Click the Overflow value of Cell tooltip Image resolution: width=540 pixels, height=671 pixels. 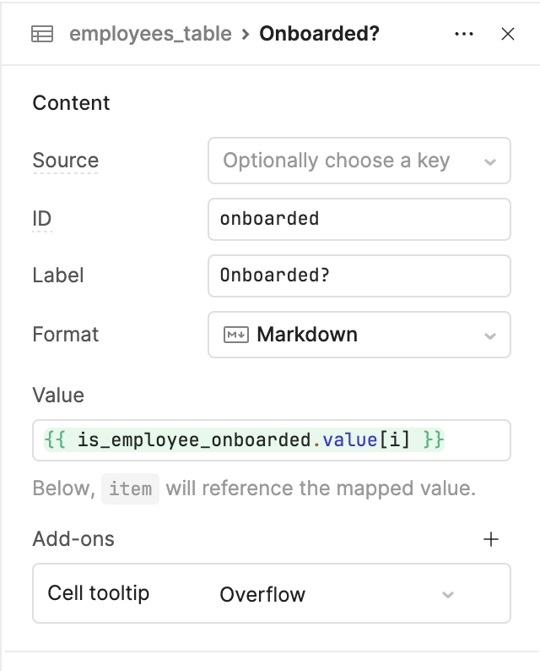(x=262, y=594)
